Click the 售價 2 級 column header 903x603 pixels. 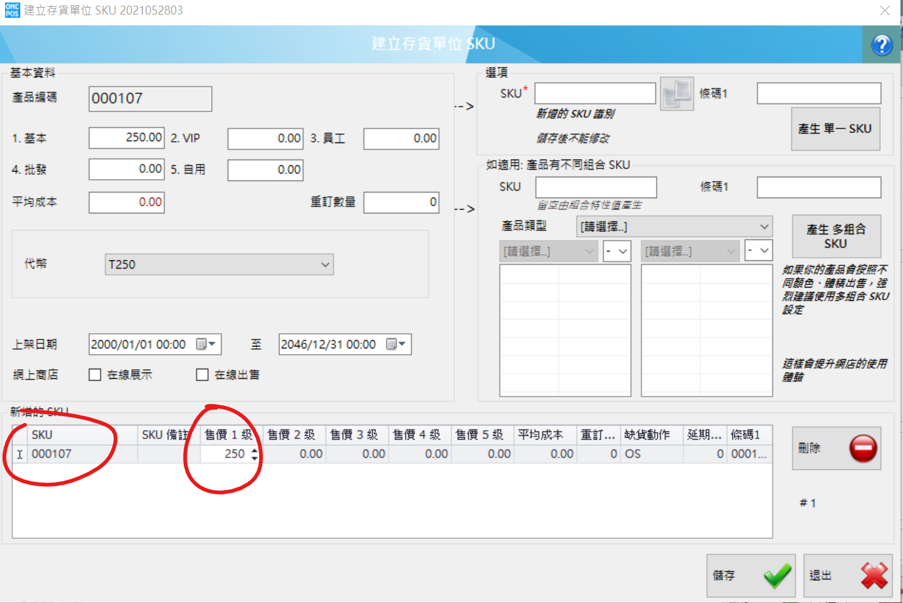(x=291, y=435)
